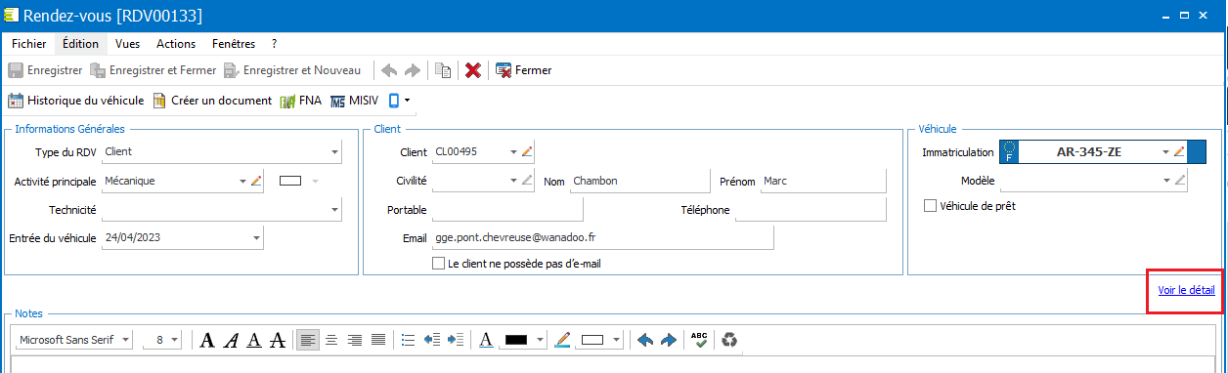Click the copy document icon

pos(443,70)
